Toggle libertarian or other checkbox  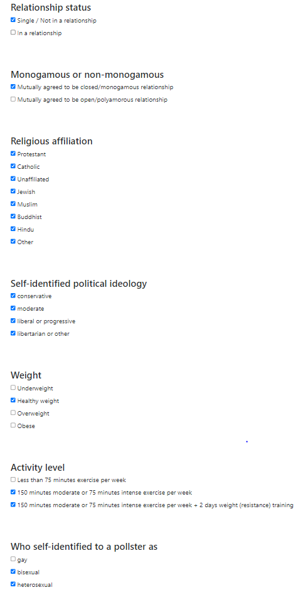click(x=13, y=333)
